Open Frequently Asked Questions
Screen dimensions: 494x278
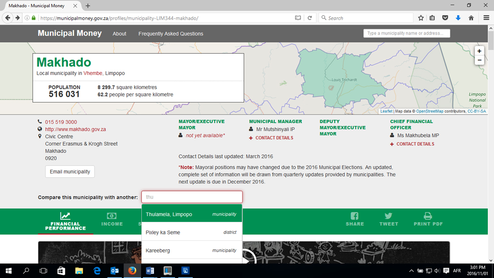pos(171,34)
